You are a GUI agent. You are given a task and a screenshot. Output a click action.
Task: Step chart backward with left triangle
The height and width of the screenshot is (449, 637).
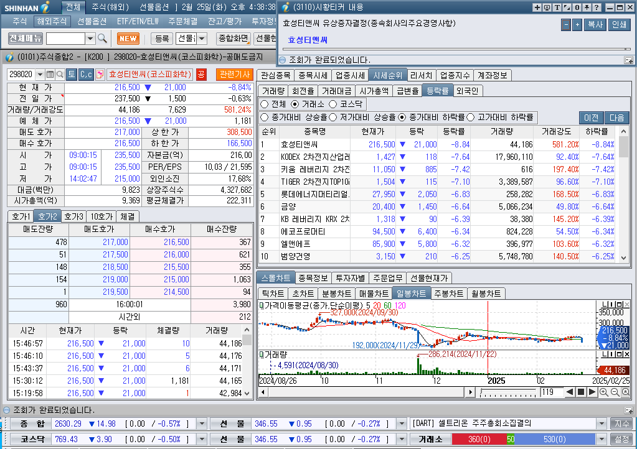point(570,392)
